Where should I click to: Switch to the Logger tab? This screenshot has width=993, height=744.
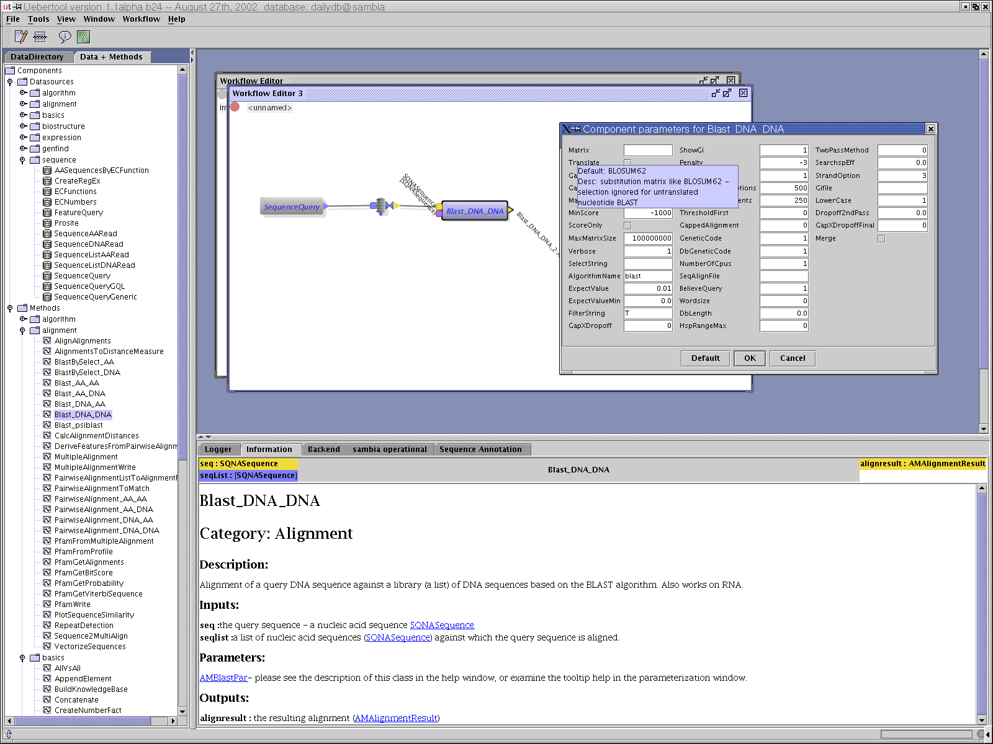click(x=218, y=449)
